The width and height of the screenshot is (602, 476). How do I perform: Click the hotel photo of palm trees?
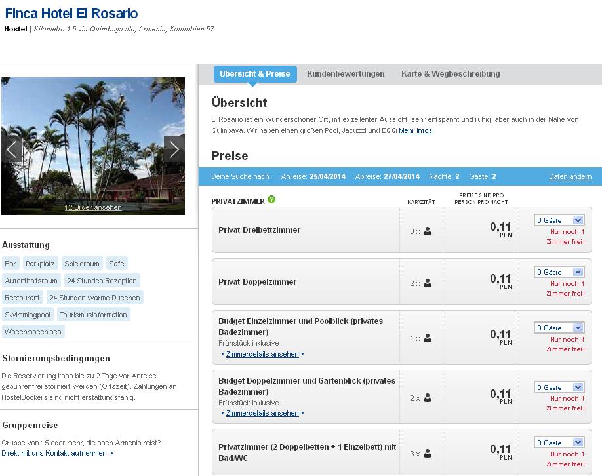93,146
